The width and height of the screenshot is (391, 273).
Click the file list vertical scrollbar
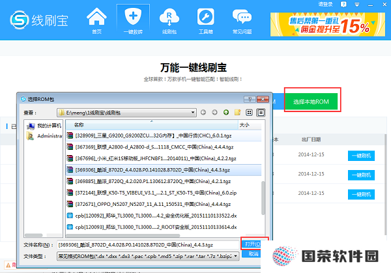pyautogui.click(x=263, y=197)
